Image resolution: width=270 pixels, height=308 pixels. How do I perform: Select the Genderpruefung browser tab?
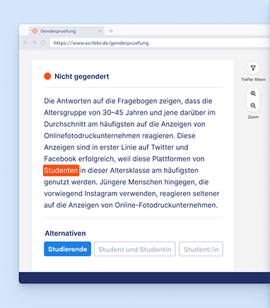click(66, 31)
